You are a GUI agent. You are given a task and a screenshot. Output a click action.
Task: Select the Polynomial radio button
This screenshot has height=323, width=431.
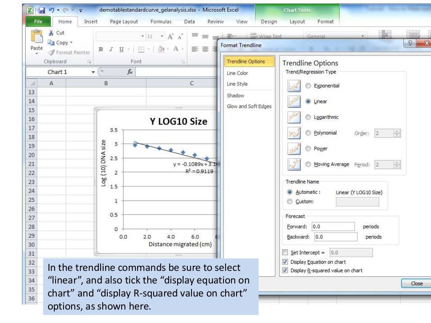(308, 133)
